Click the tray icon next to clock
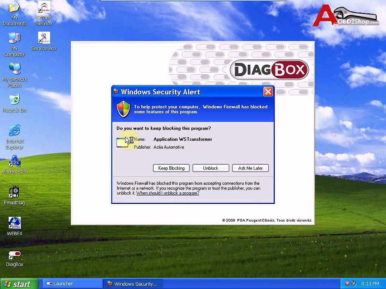The height and width of the screenshot is (289, 386). (x=354, y=283)
